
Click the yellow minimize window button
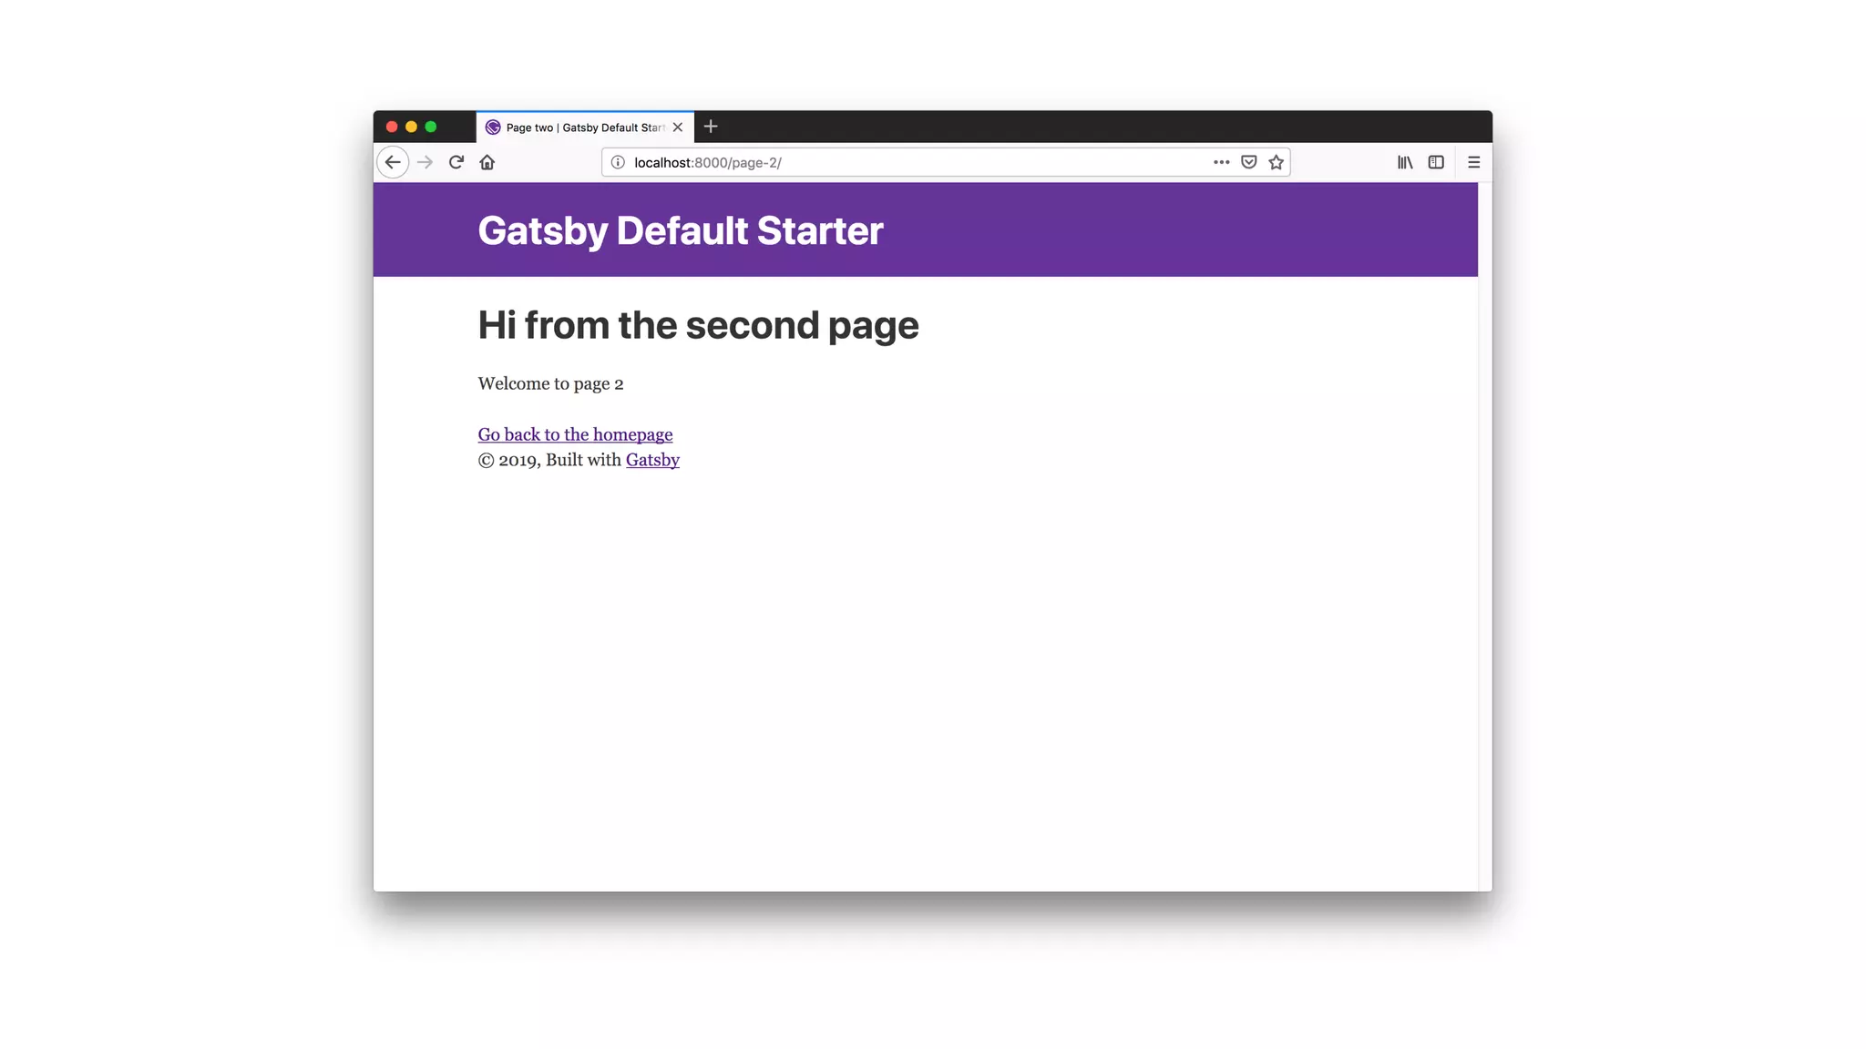(411, 127)
